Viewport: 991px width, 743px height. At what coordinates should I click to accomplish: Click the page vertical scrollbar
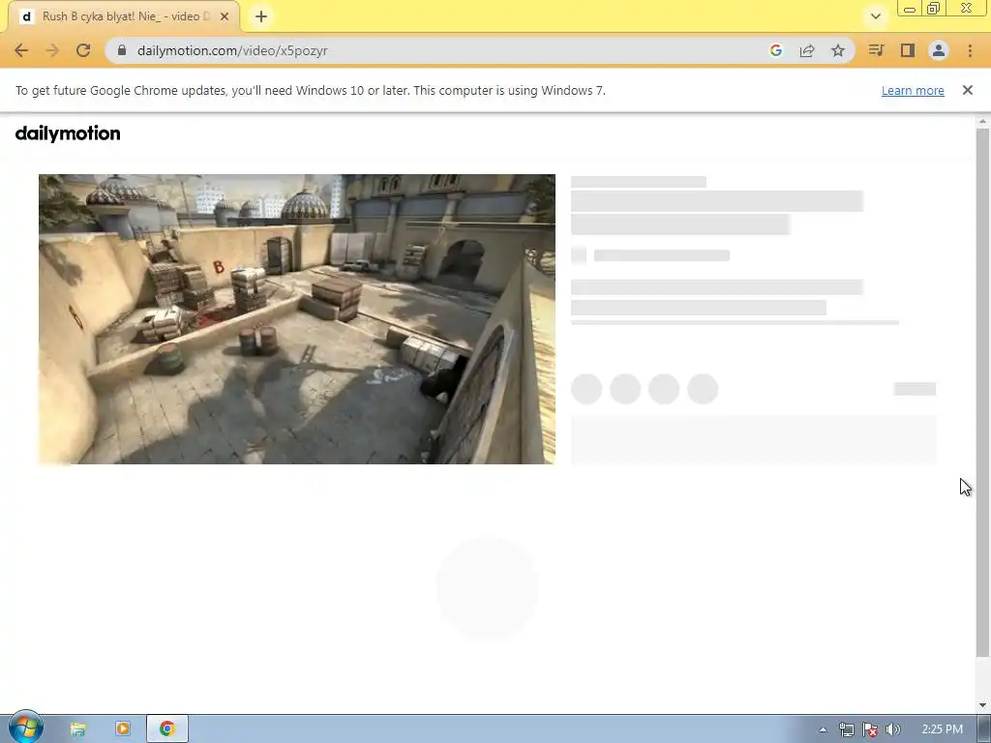982,392
